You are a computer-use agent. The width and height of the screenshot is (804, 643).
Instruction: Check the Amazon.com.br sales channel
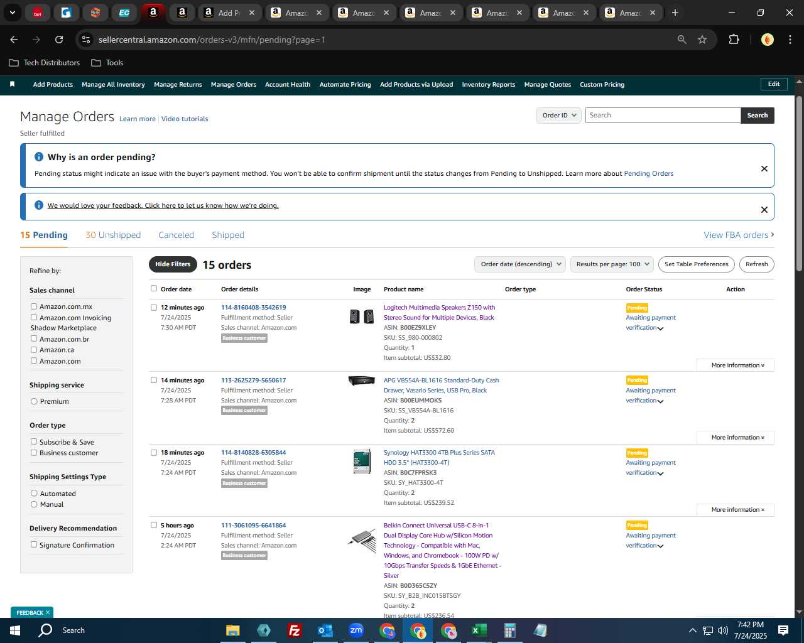[34, 338]
